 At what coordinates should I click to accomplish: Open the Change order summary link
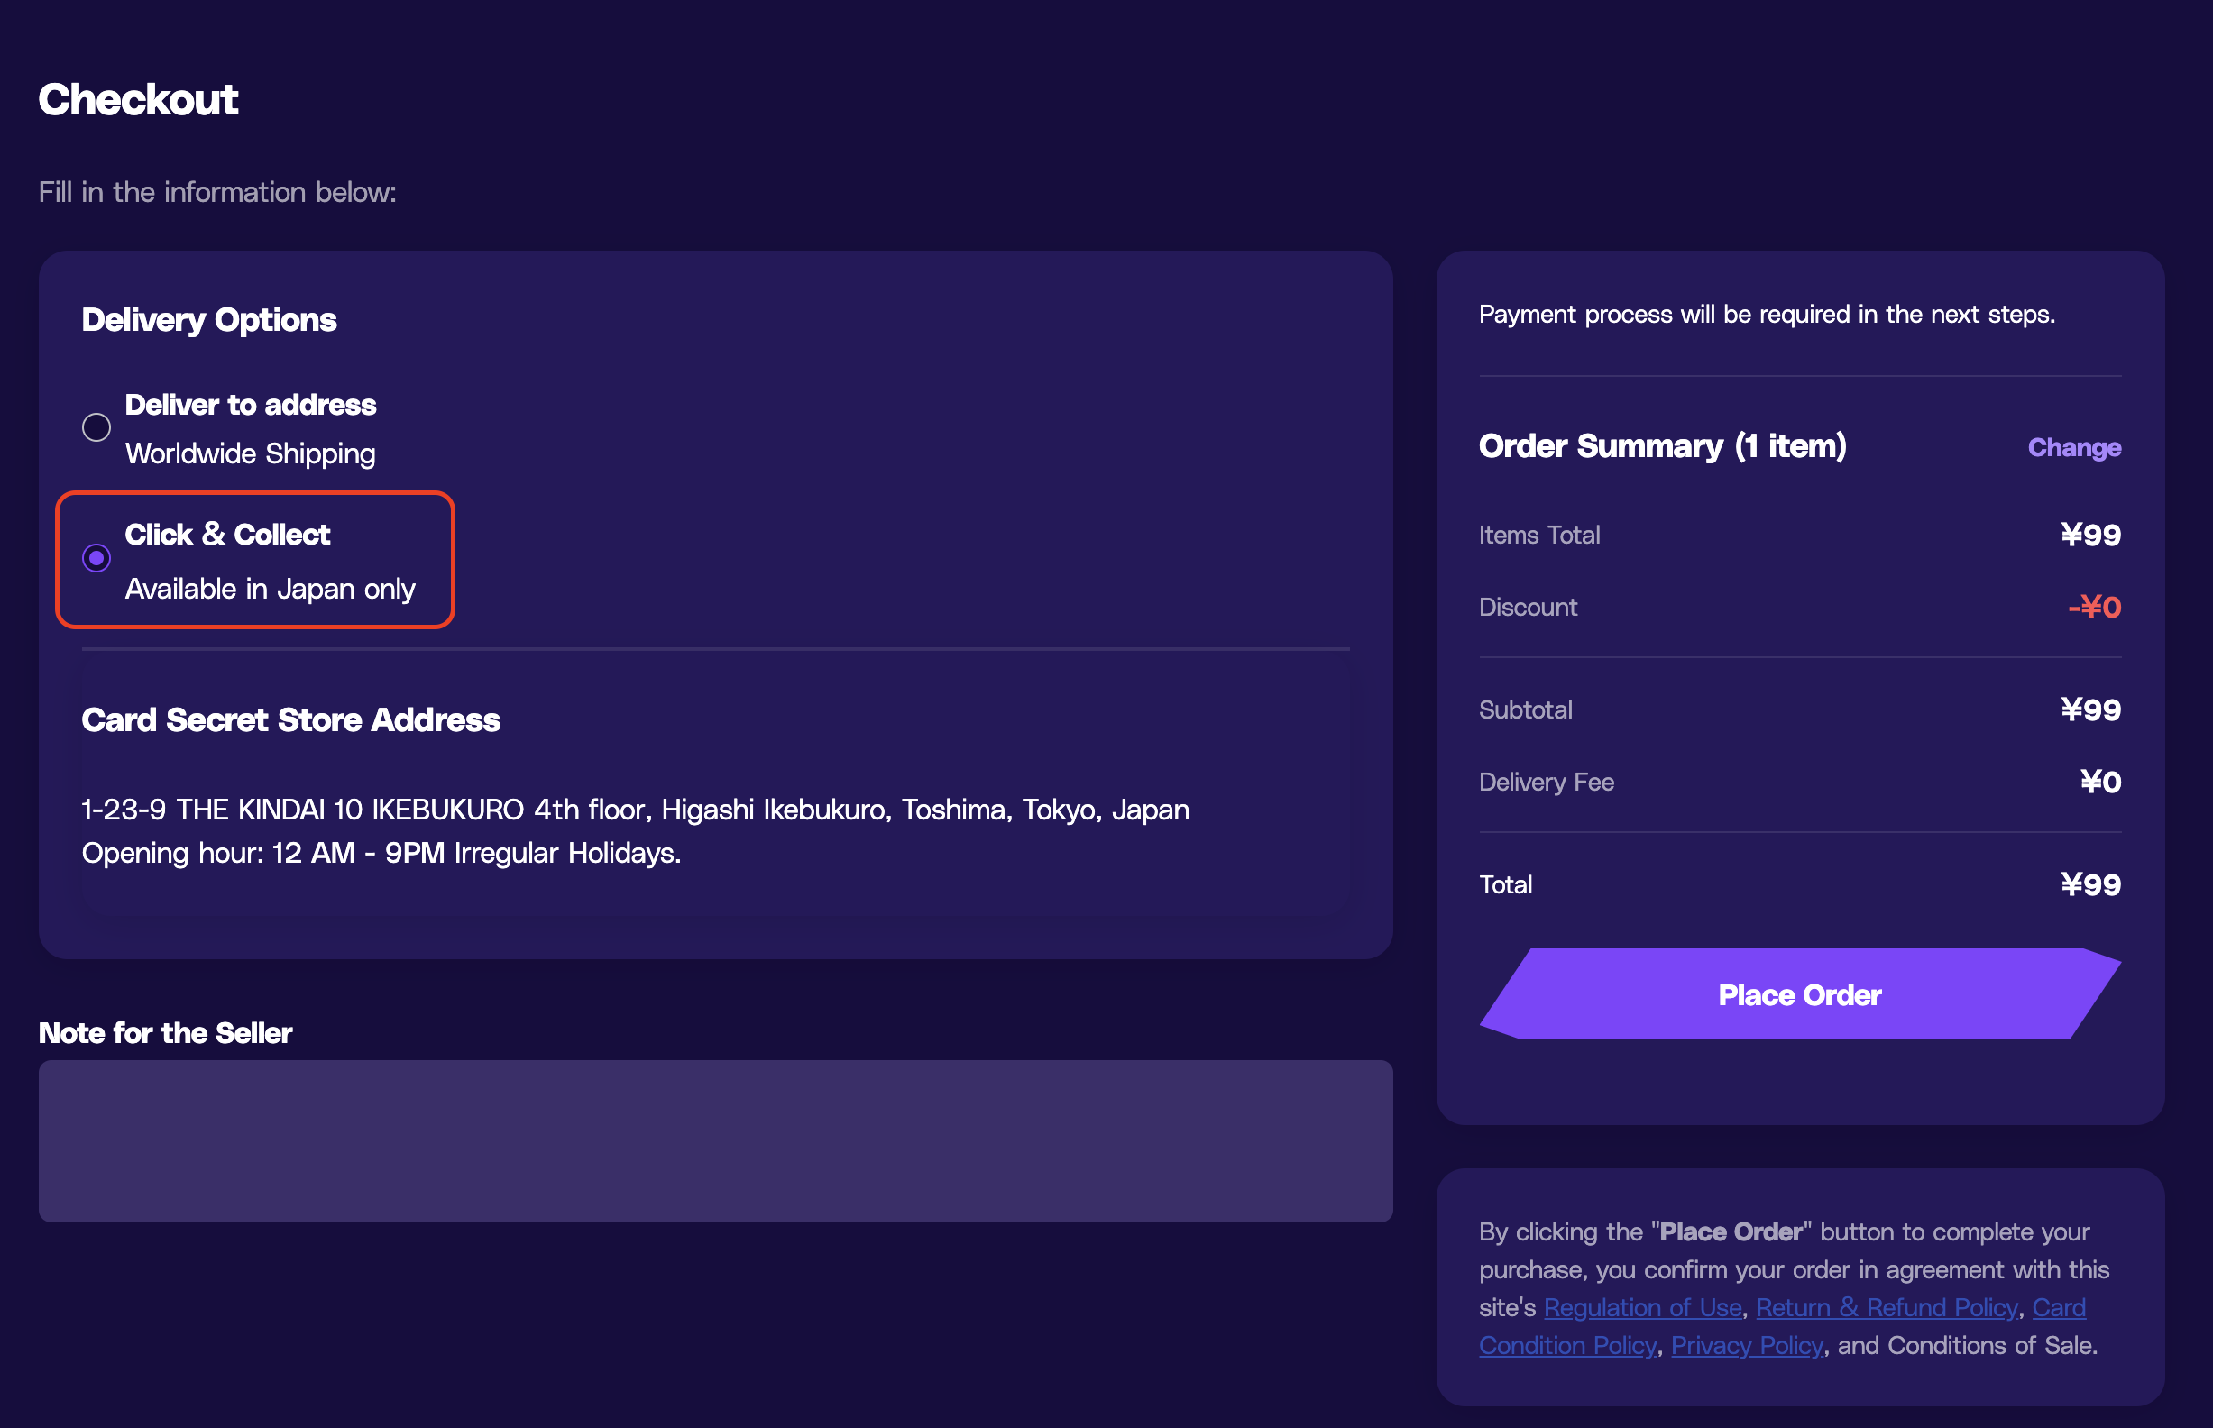tap(2074, 448)
